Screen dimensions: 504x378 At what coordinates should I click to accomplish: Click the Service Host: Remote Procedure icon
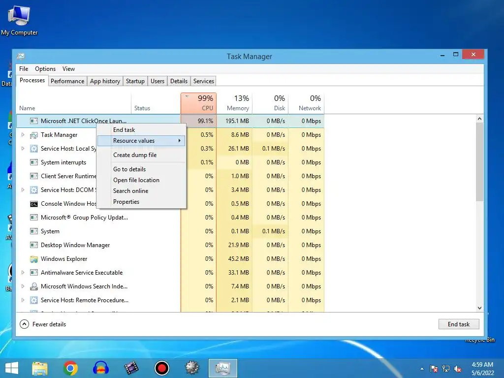coord(34,300)
